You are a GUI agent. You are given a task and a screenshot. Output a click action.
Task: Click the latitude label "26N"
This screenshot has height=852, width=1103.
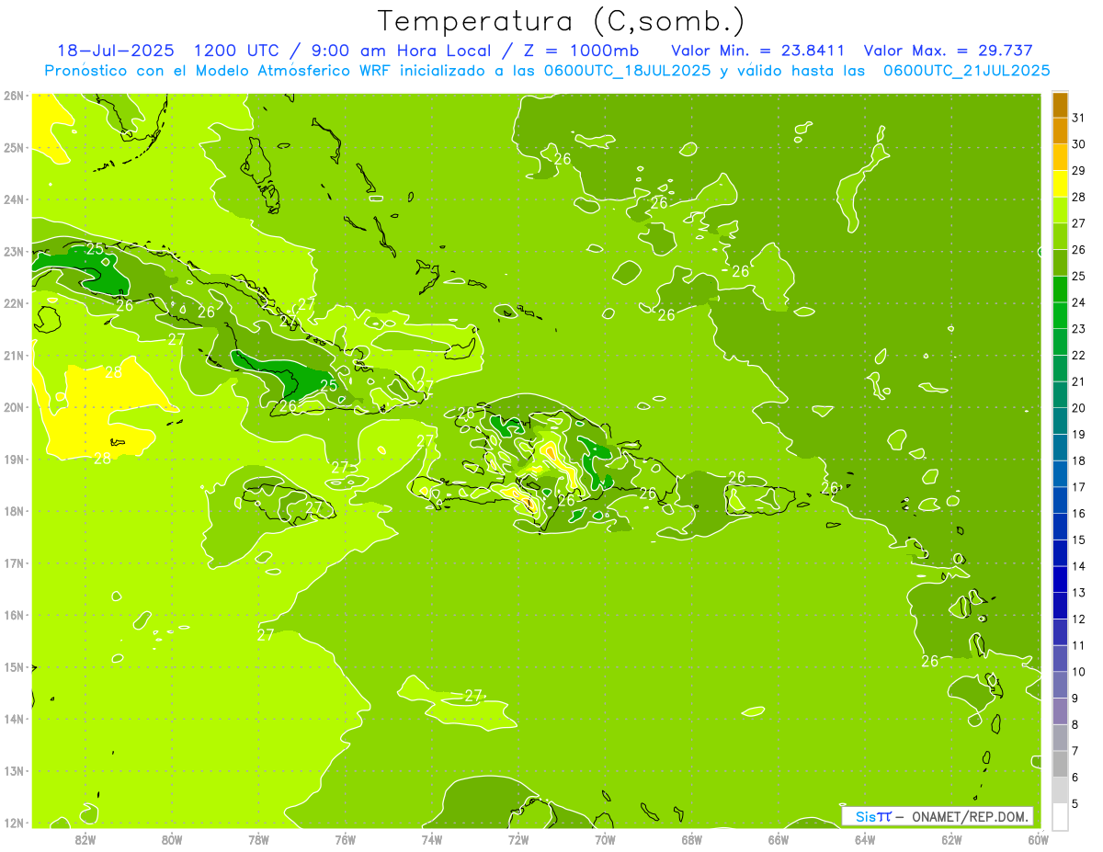(x=13, y=96)
